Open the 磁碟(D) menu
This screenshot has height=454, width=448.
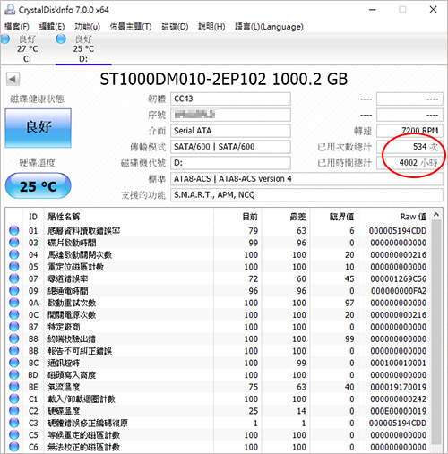pyautogui.click(x=175, y=27)
